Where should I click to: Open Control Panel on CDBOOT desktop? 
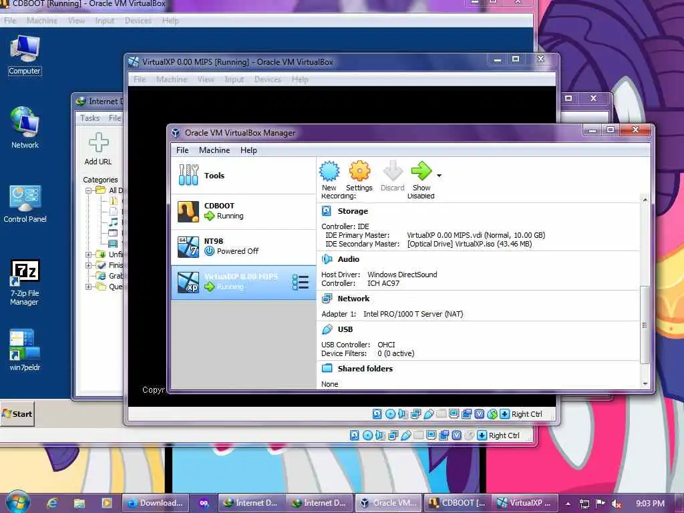(x=25, y=204)
